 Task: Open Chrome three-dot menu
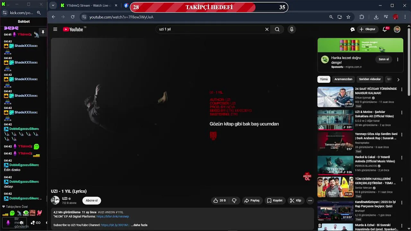405,17
